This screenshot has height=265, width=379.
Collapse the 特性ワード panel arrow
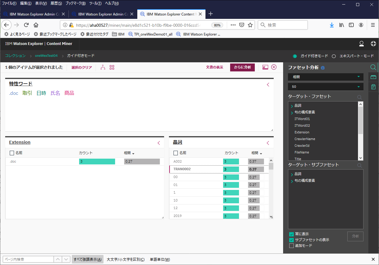[268, 85]
